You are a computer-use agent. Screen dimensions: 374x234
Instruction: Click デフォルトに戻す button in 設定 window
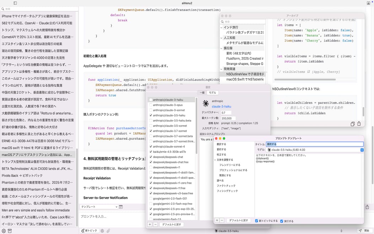pyautogui.click(x=171, y=224)
